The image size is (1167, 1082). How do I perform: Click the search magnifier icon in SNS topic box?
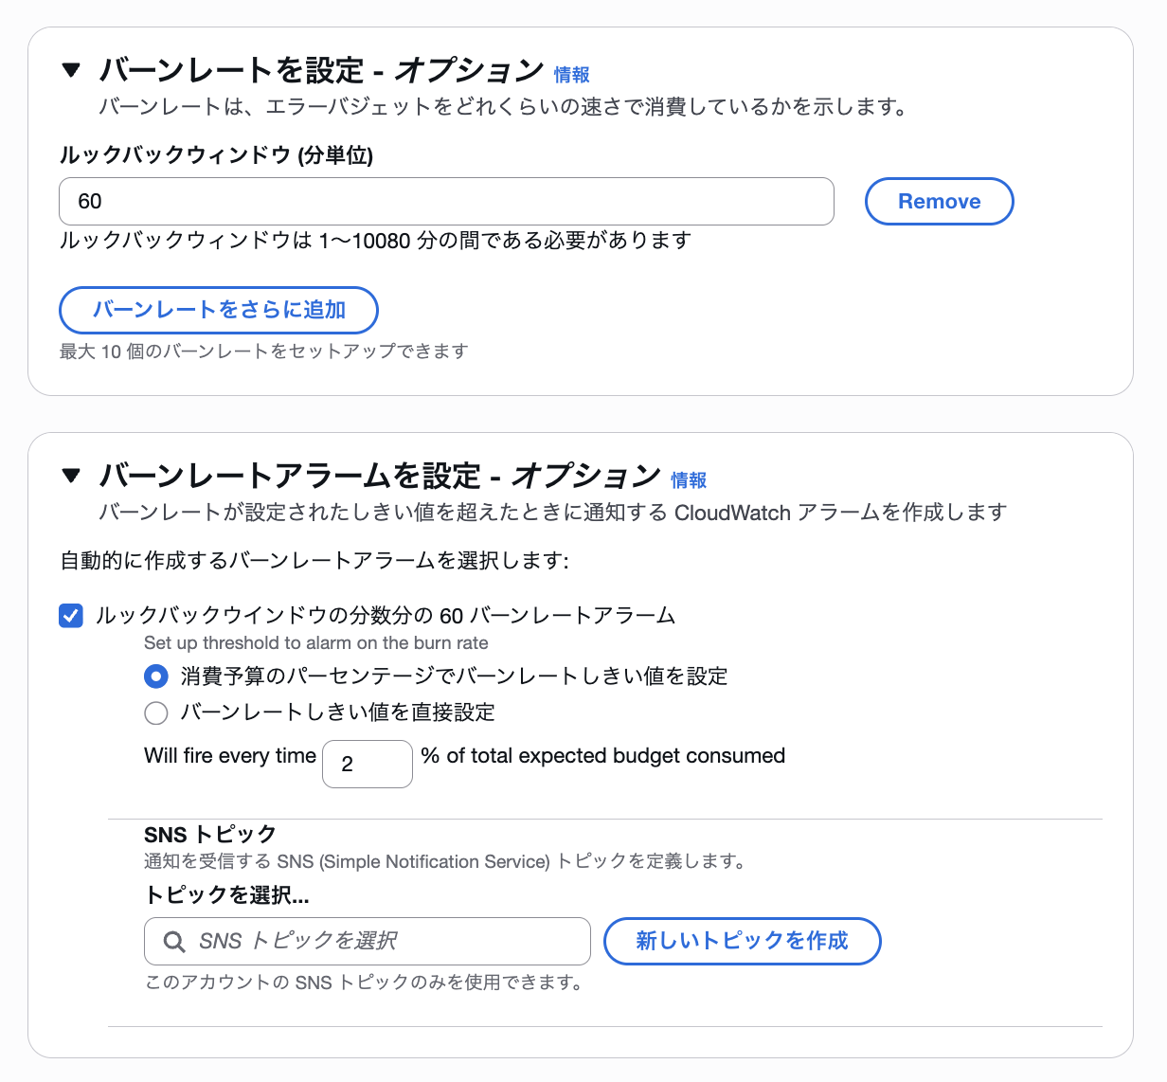tap(173, 941)
